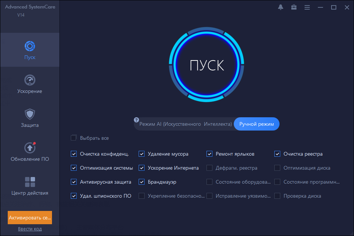Uncheck Очистка реестра checkbox
This screenshot has width=354, height=236.
[277, 154]
